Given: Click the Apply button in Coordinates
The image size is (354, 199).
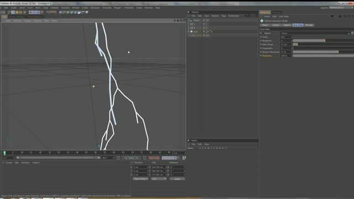Looking at the screenshot, I should click(x=177, y=179).
